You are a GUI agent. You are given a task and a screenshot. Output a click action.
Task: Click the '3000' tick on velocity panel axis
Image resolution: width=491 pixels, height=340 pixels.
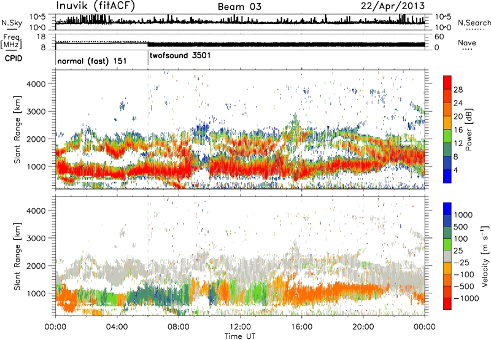point(36,238)
